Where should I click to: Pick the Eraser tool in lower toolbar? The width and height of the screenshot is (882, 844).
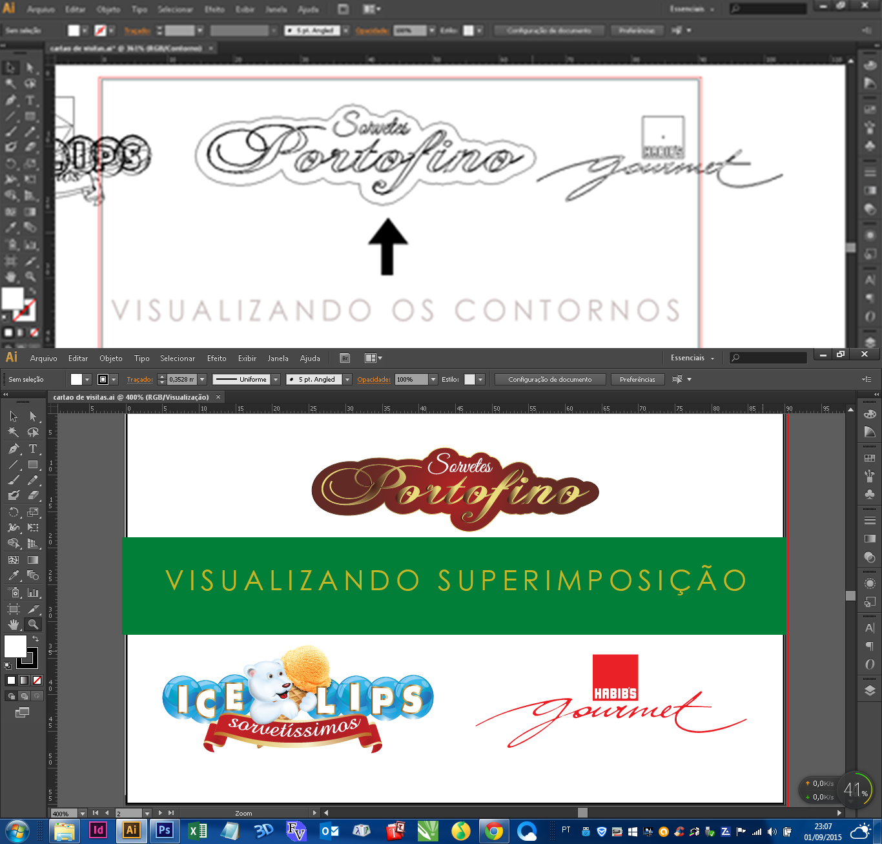[x=33, y=495]
